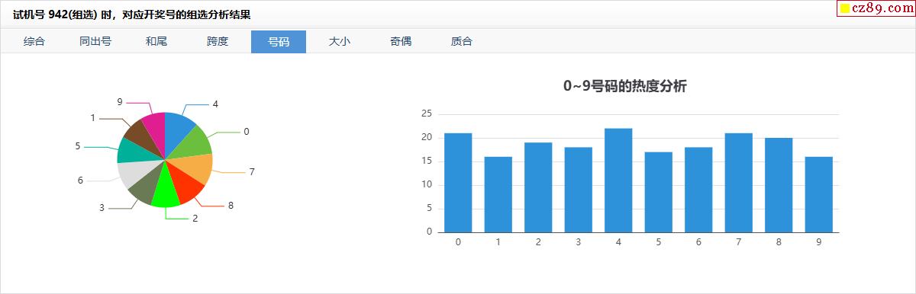Open the 综合 tab
Screen dimensions: 916x294
point(34,42)
